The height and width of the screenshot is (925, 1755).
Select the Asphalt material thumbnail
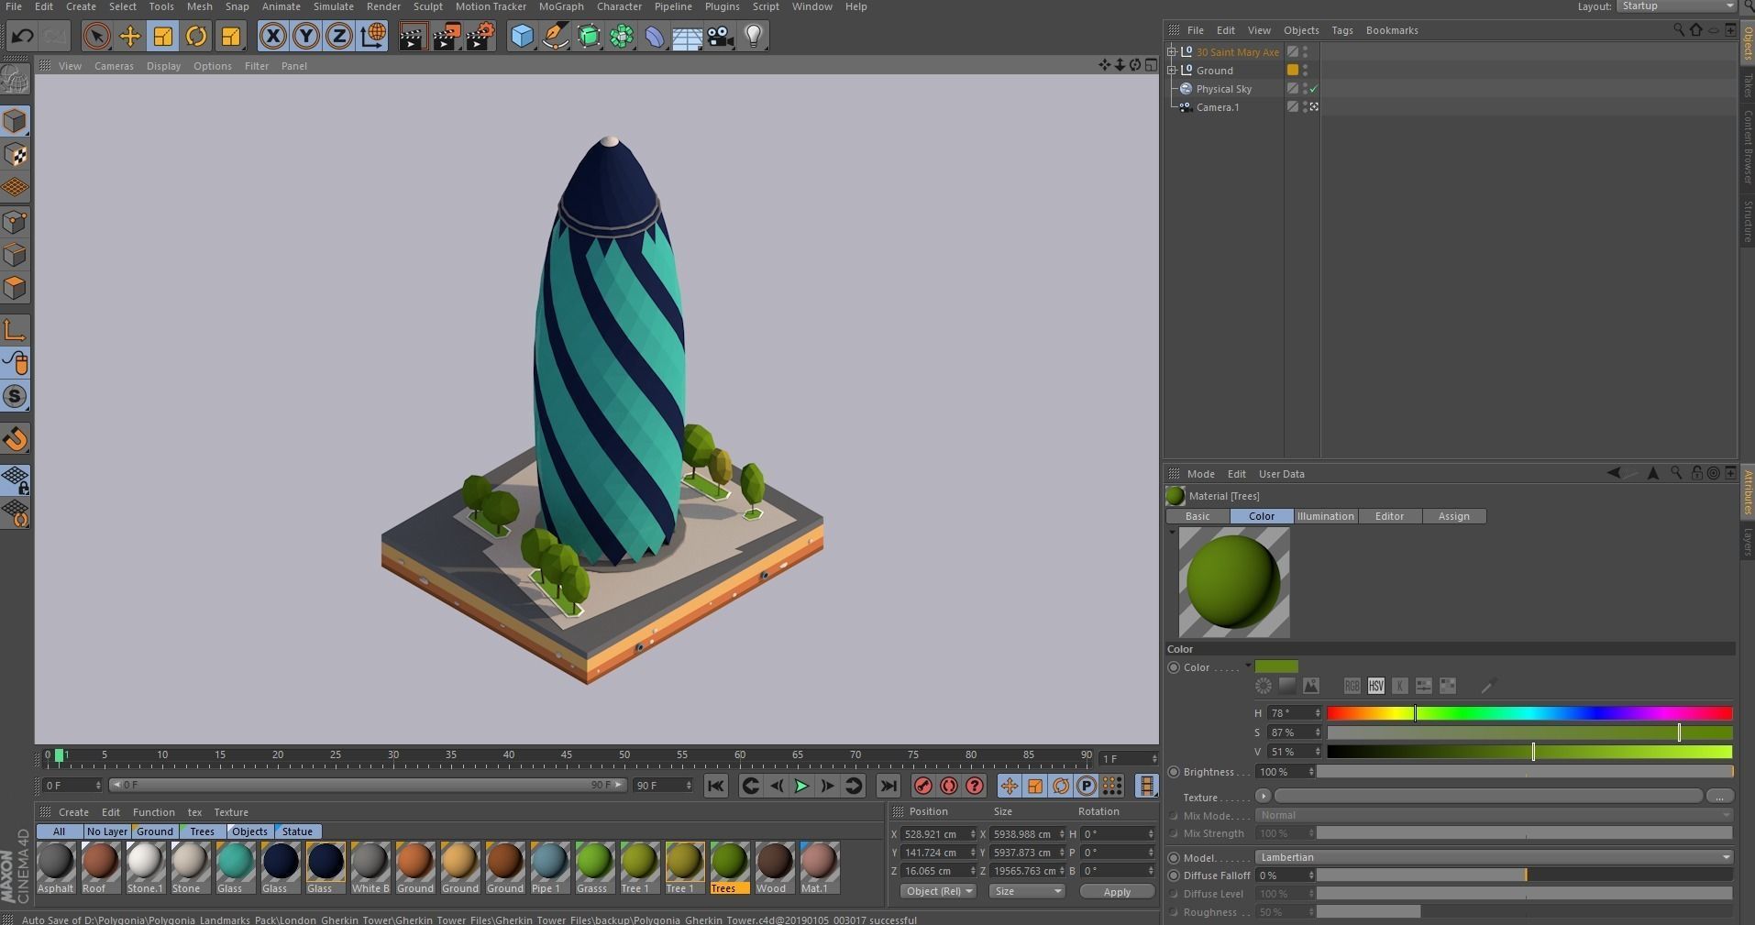56,867
